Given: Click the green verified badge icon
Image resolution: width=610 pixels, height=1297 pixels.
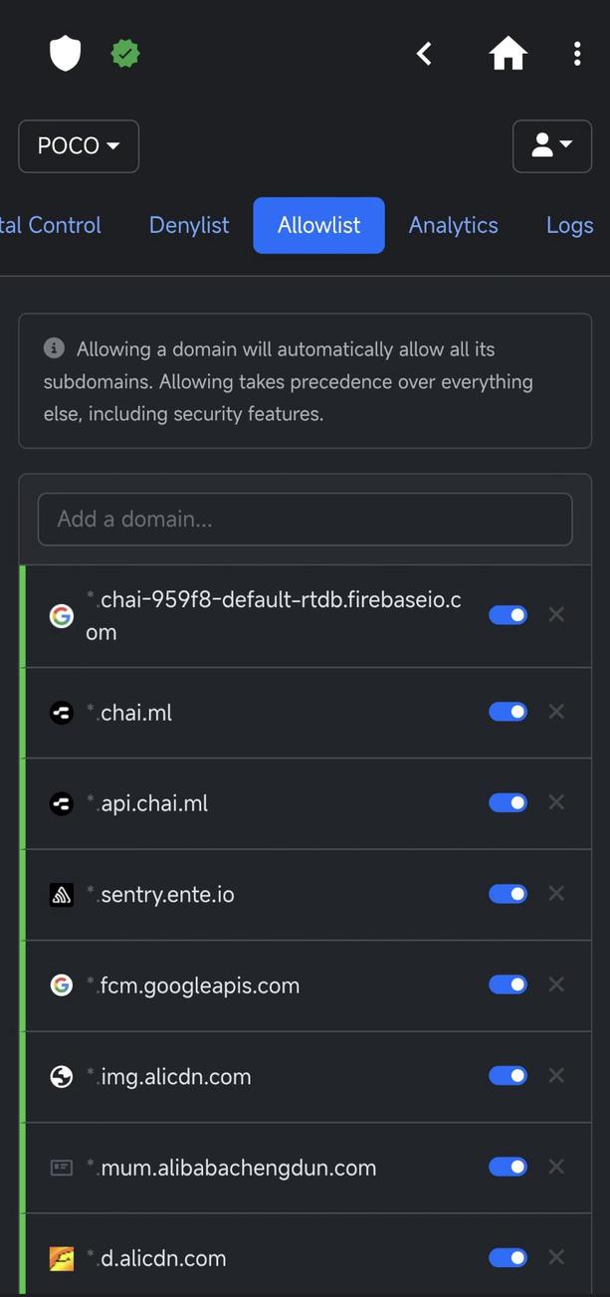Looking at the screenshot, I should click(124, 53).
